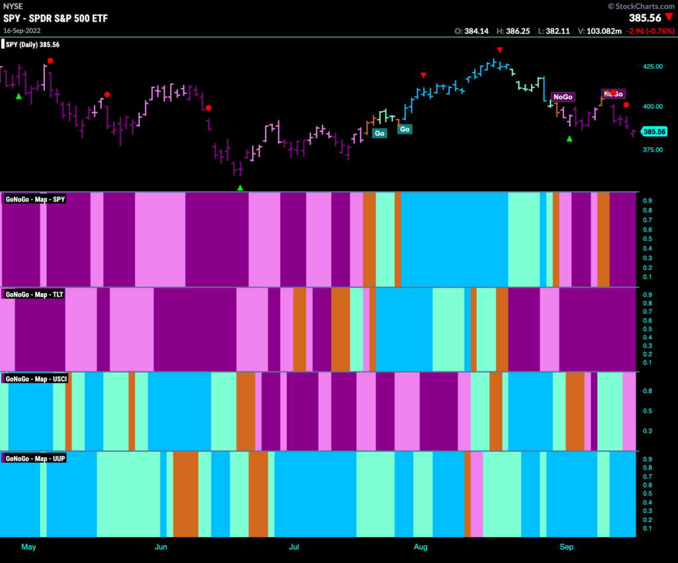Image resolution: width=678 pixels, height=563 pixels.
Task: Click the change value -2.96 (-0.76%)
Action: 650,31
